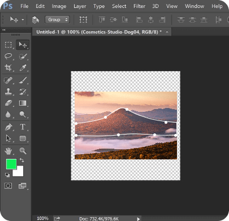
Task: Open the Window menu
Action: (195, 6)
